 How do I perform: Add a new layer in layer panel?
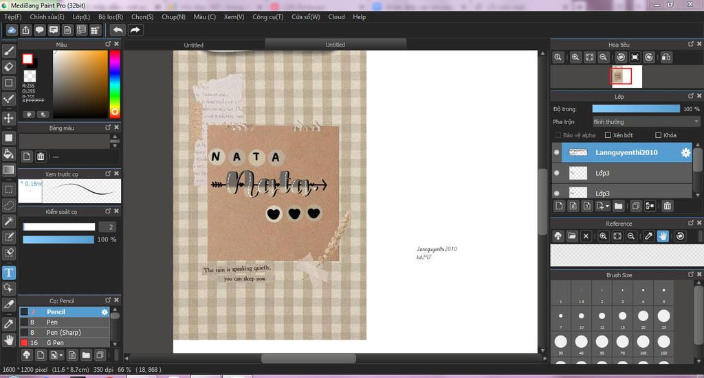pos(559,206)
